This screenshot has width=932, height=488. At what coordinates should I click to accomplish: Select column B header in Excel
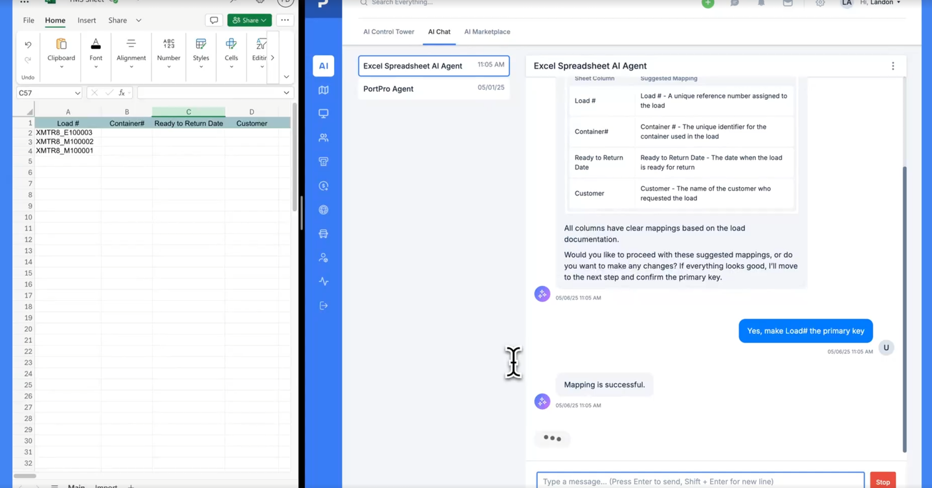[127, 112]
